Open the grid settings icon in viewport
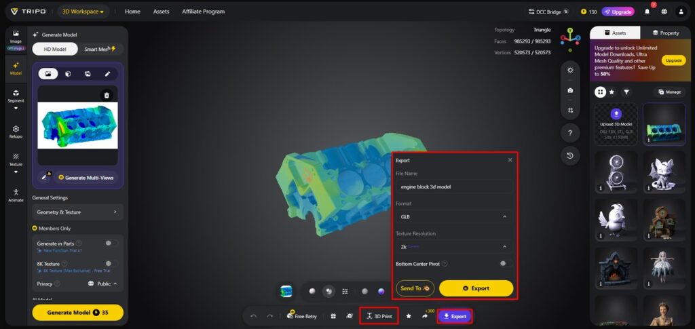The image size is (695, 329). 570,111
